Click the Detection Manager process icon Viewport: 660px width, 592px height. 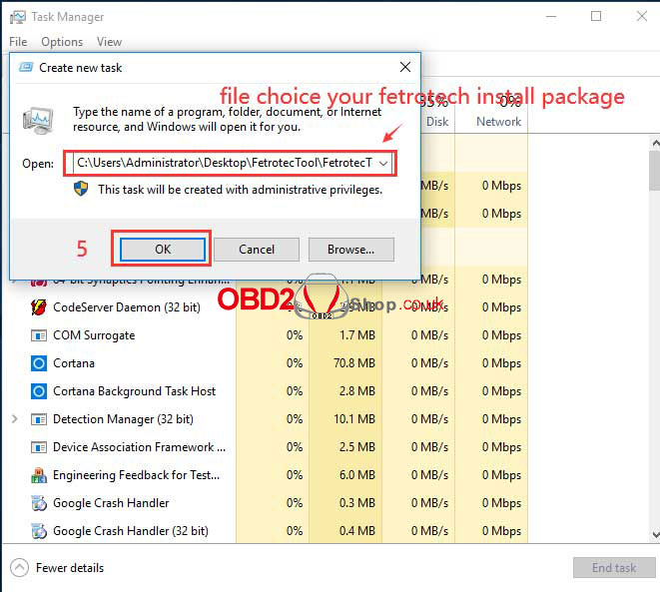click(x=39, y=419)
